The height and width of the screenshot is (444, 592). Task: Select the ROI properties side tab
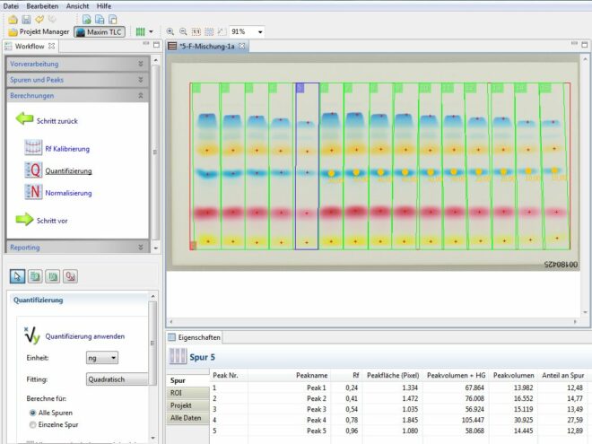tap(187, 393)
